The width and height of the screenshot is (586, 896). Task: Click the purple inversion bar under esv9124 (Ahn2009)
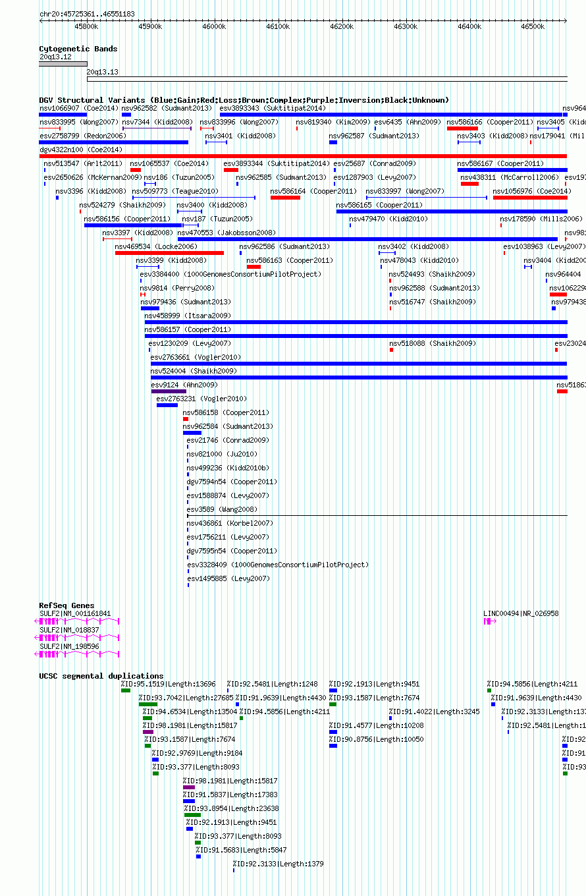(169, 391)
